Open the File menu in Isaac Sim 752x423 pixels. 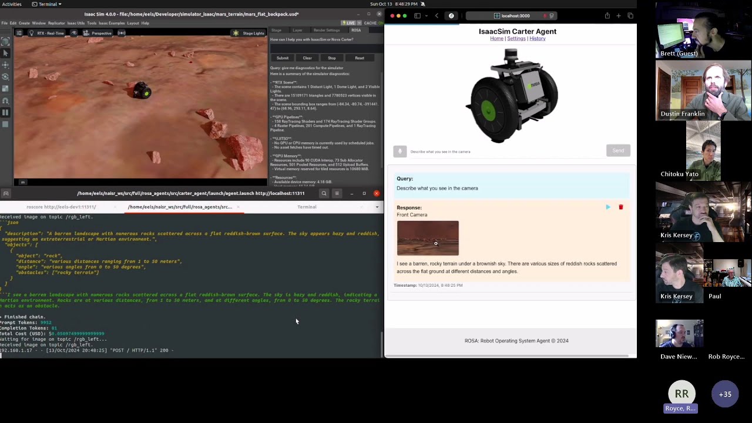pos(4,23)
